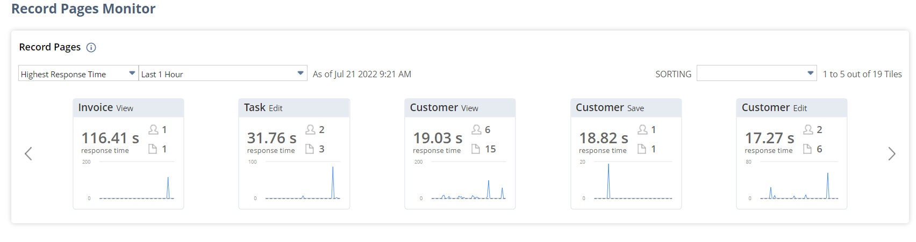The height and width of the screenshot is (242, 916).
Task: Open the Invoice View tile header
Action: click(128, 108)
